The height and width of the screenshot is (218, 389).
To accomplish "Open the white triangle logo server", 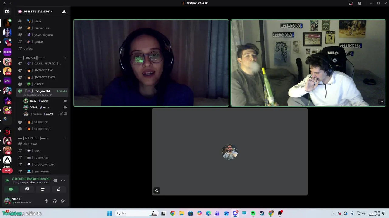I will (x=7, y=160).
